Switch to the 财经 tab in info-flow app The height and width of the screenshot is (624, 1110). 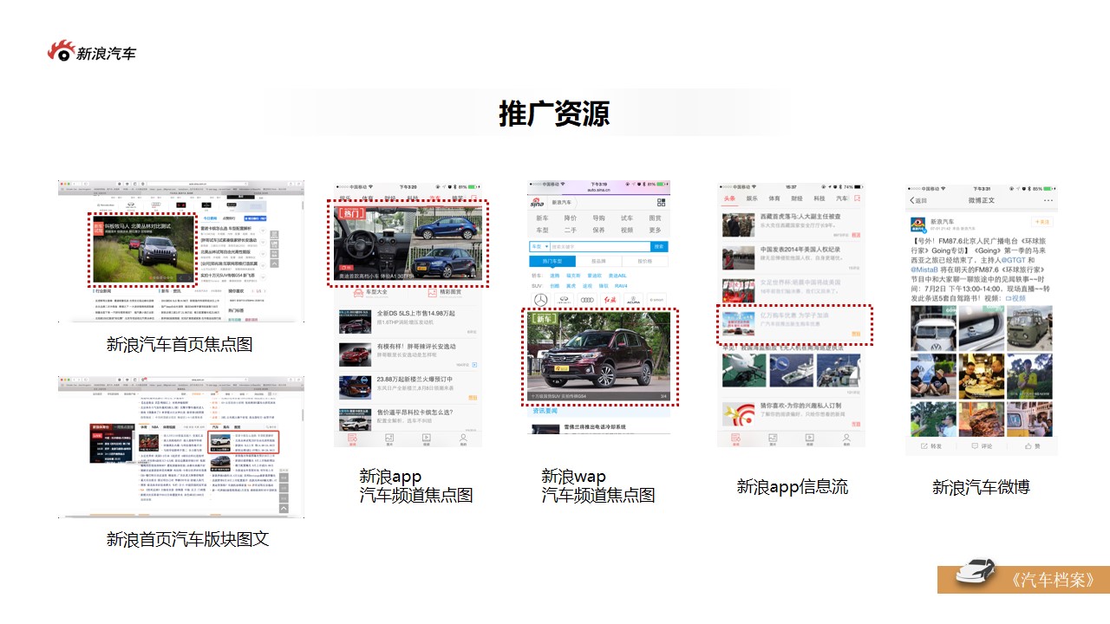coord(797,198)
